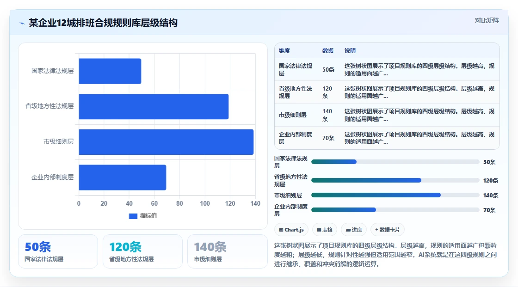Click the y-axis label 市级细则层
518x287 pixels.
click(58, 142)
